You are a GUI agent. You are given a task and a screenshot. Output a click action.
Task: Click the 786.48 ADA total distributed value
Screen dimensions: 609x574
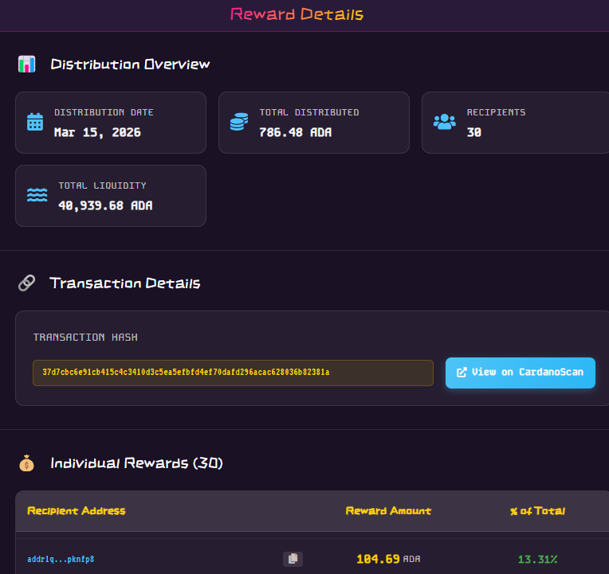[296, 133]
